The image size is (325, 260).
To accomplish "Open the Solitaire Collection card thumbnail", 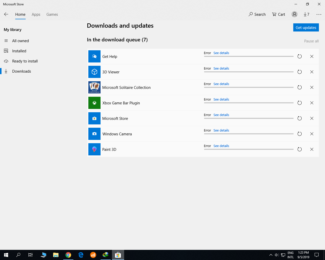I will pos(94,87).
